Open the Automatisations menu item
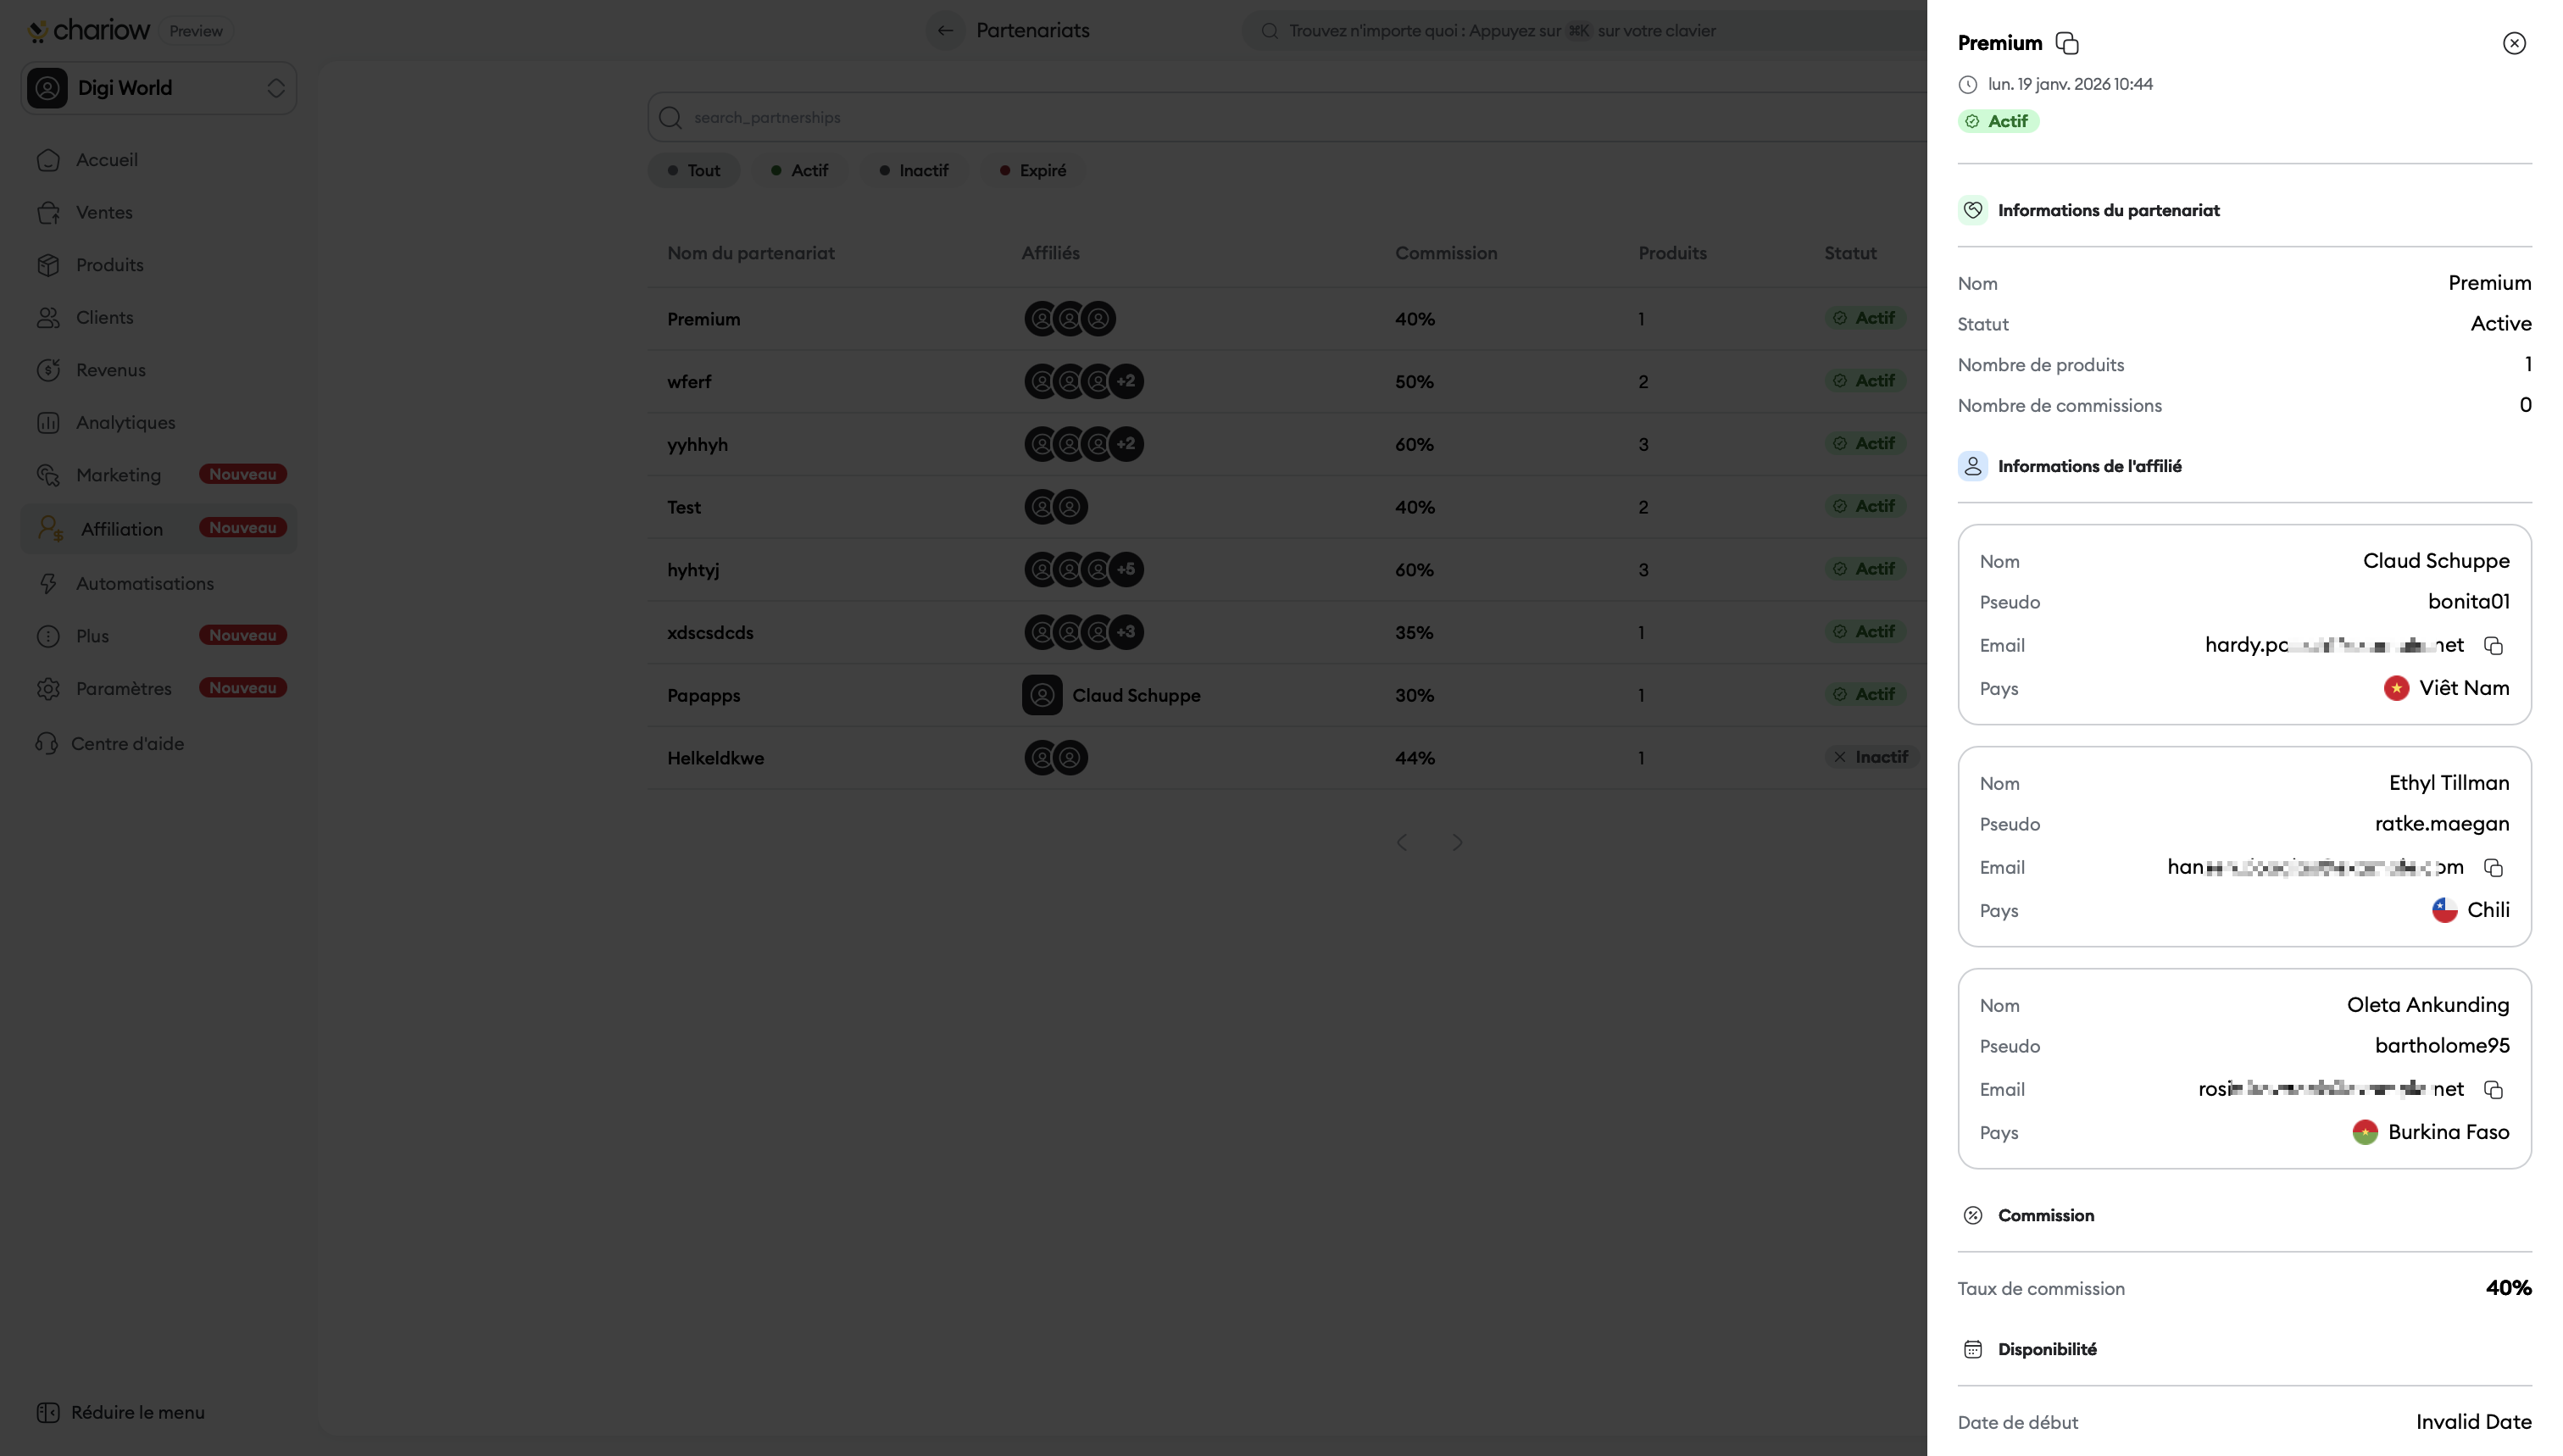This screenshot has height=1456, width=2563. [x=144, y=583]
